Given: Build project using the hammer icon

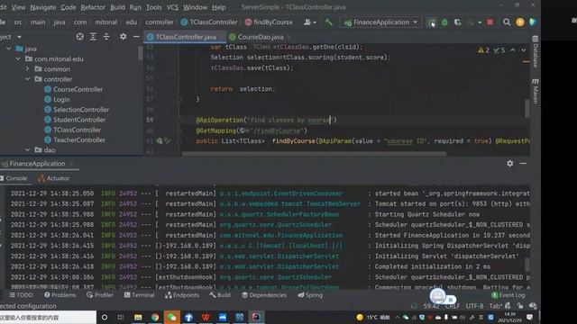Looking at the screenshot, I should coord(328,22).
